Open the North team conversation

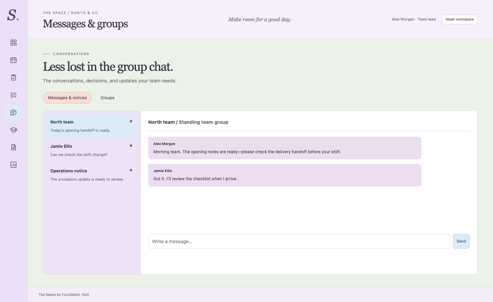click(x=92, y=126)
